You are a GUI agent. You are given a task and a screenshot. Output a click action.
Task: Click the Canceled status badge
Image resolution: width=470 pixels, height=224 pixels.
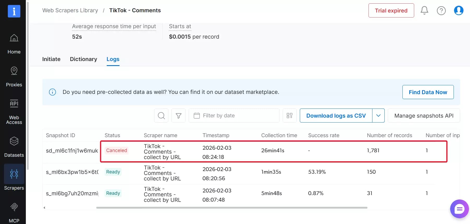[x=116, y=150]
